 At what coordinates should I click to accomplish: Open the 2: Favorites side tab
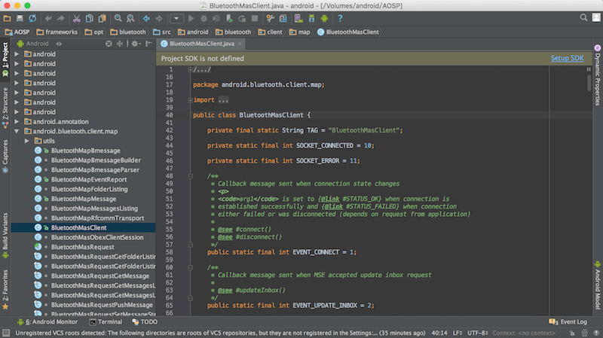5,290
